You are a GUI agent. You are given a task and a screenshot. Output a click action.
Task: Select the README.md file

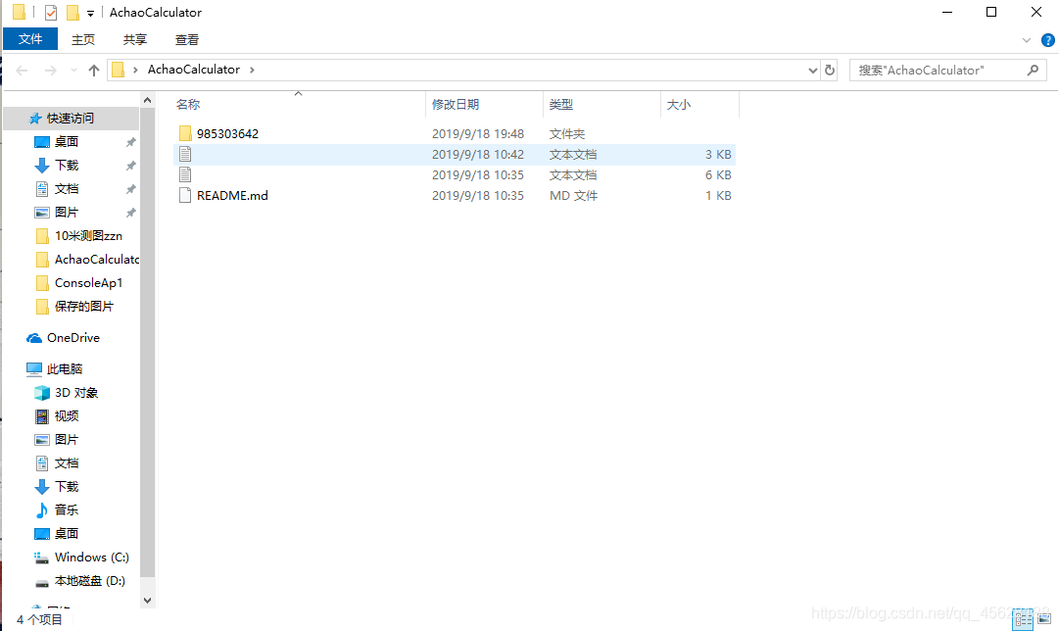pos(232,196)
